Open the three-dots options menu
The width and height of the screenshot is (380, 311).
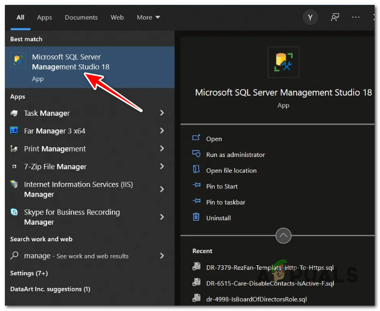356,17
